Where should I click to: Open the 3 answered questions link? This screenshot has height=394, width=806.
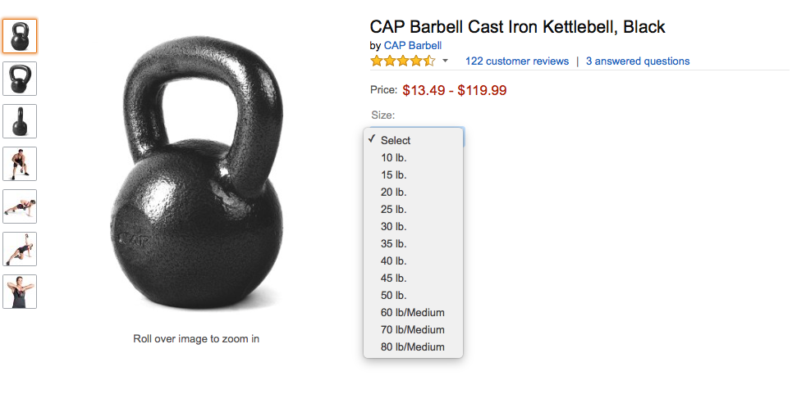pyautogui.click(x=638, y=61)
